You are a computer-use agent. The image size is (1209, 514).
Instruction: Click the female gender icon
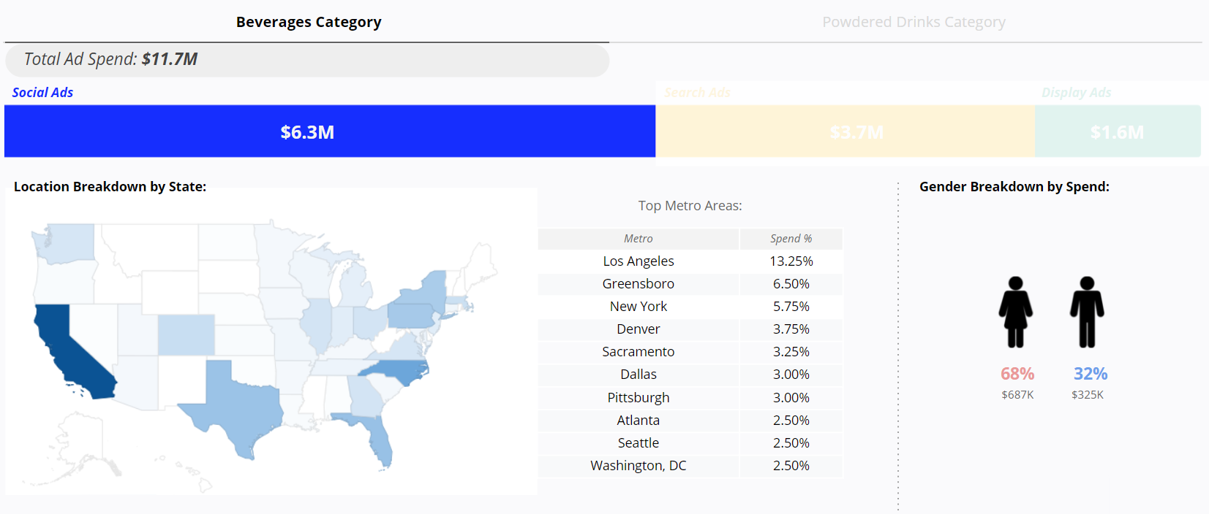coord(1016,312)
